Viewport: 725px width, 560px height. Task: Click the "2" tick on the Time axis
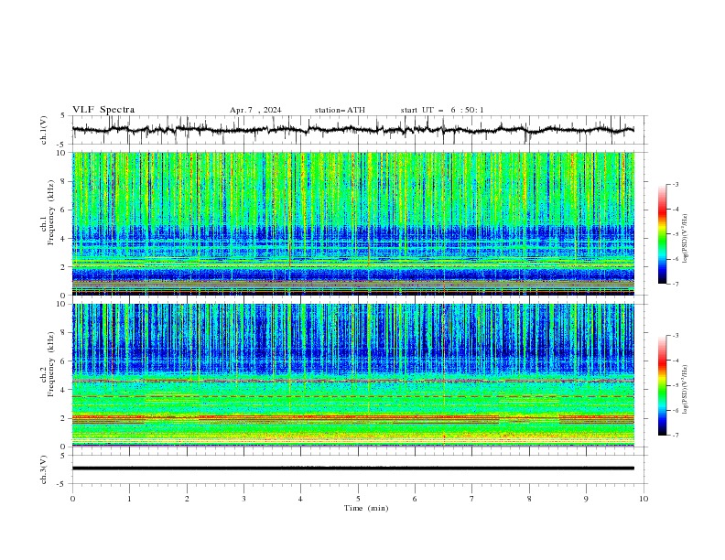click(187, 499)
